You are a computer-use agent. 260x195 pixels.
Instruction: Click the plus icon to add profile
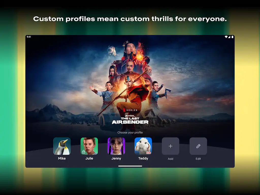coord(170,146)
